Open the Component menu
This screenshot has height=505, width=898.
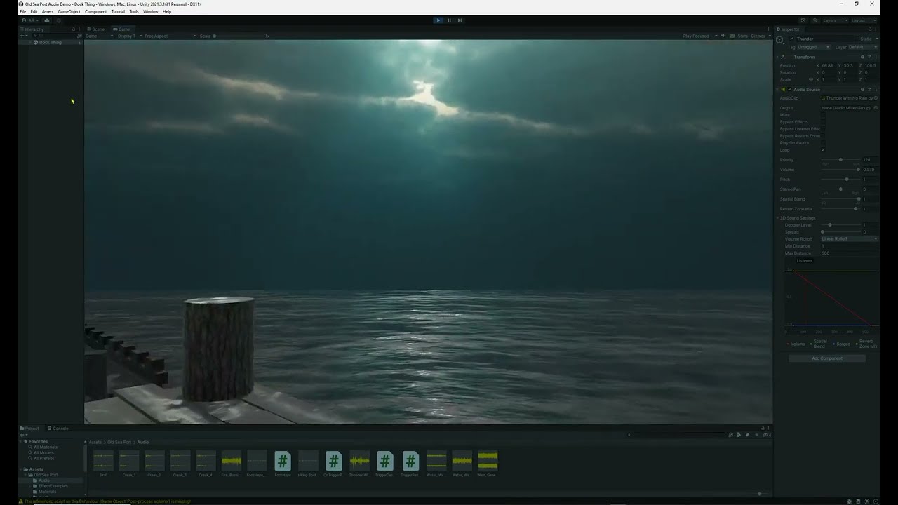(95, 11)
